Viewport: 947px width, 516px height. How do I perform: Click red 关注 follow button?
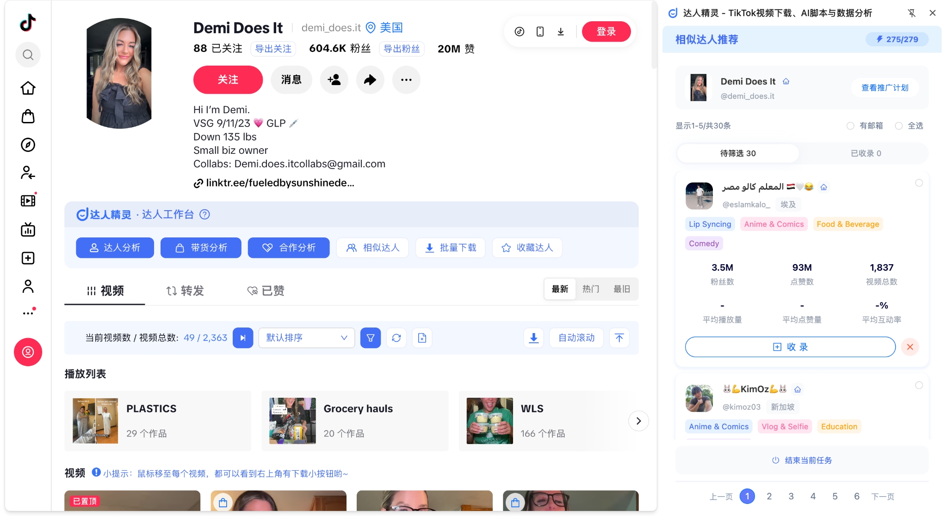tap(228, 80)
